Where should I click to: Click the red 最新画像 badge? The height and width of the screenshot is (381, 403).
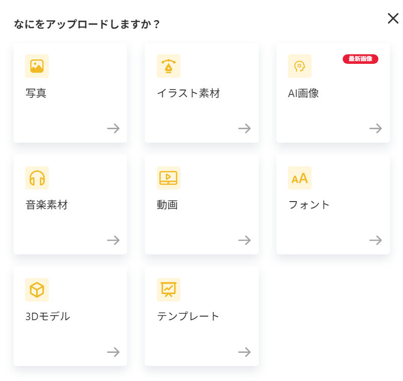pos(360,59)
